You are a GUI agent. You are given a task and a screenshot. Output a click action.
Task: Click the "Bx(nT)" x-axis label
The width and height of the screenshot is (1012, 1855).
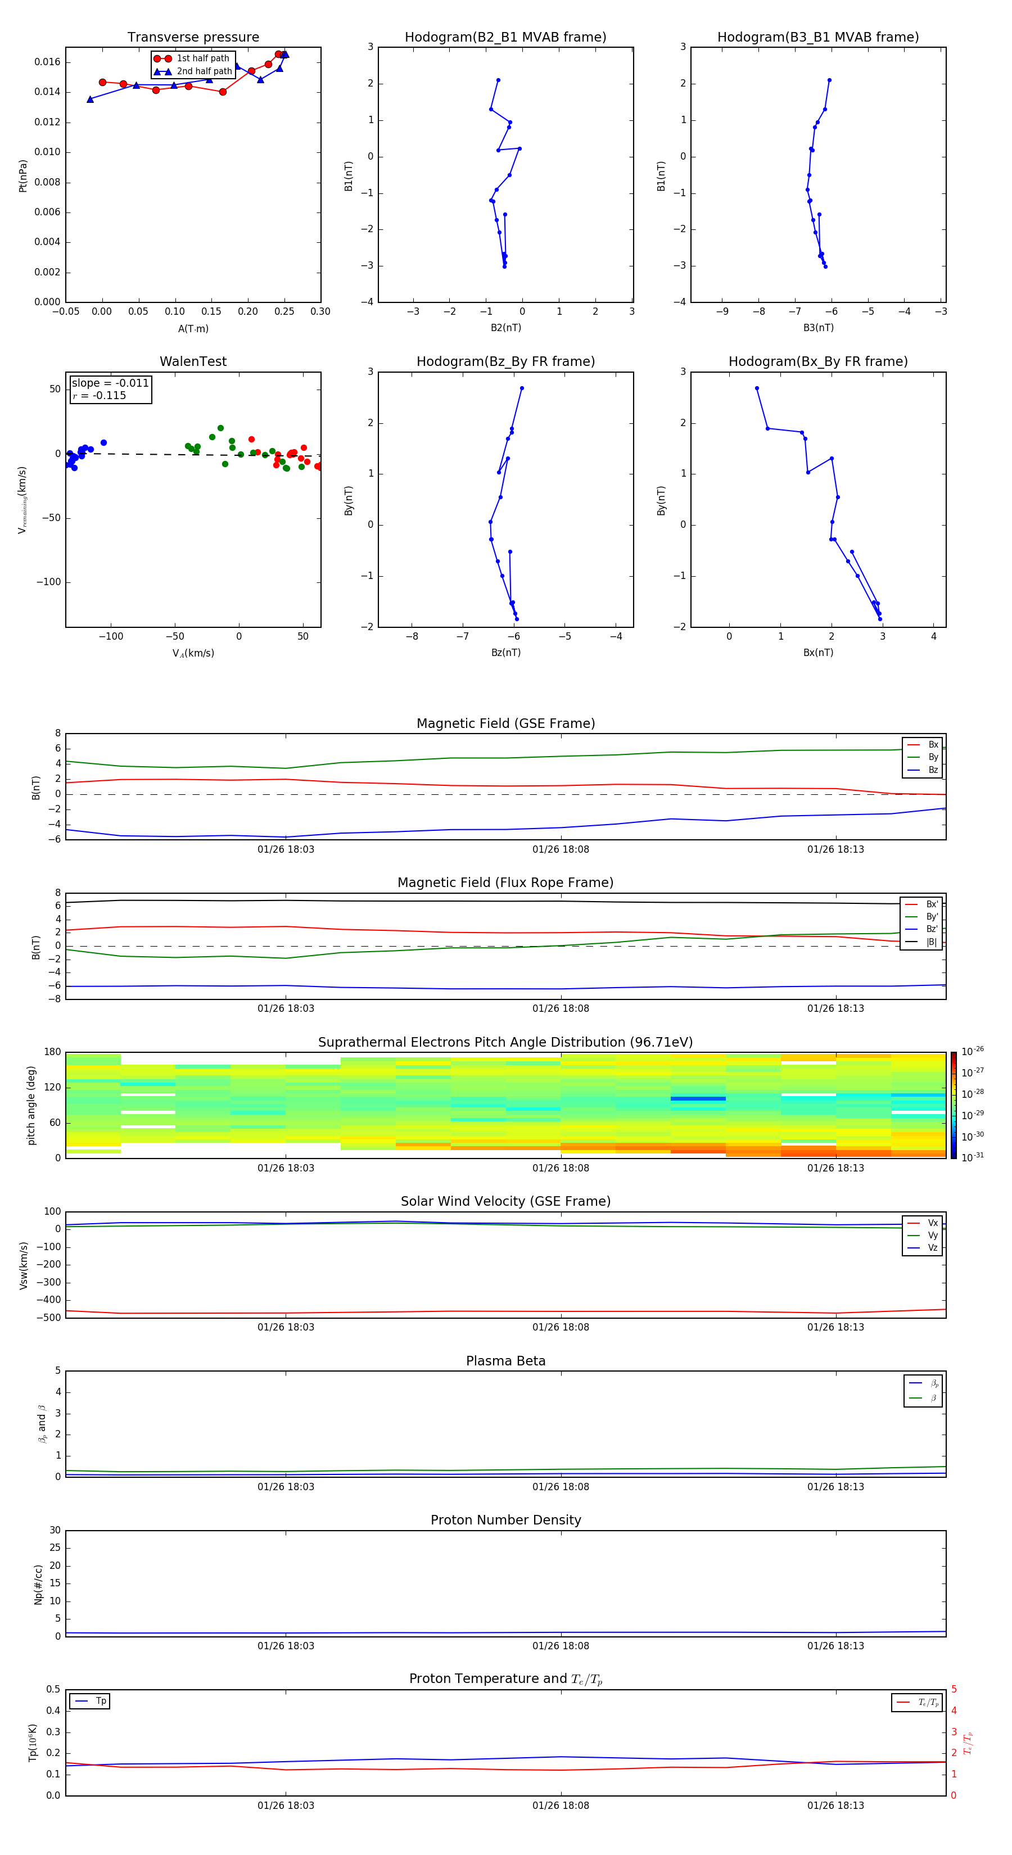(x=818, y=653)
